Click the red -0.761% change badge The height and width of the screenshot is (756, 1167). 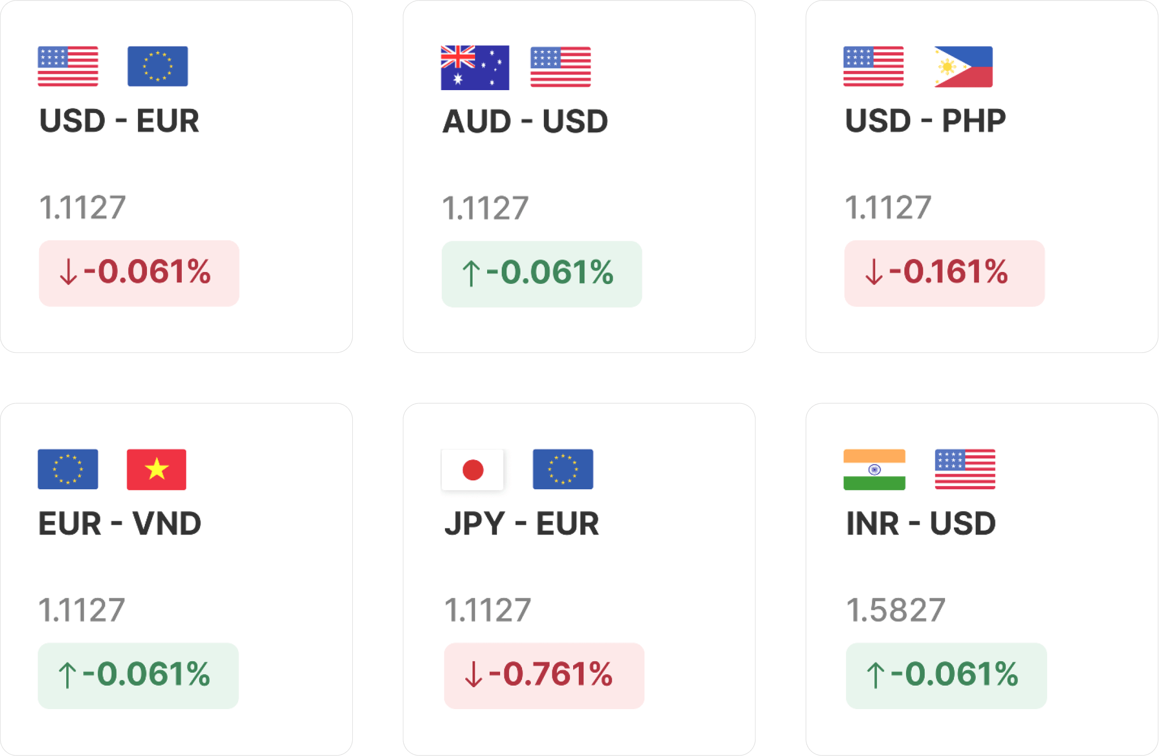(544, 676)
